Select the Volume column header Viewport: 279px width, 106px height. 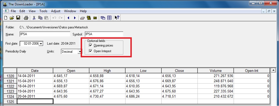click(x=216, y=71)
